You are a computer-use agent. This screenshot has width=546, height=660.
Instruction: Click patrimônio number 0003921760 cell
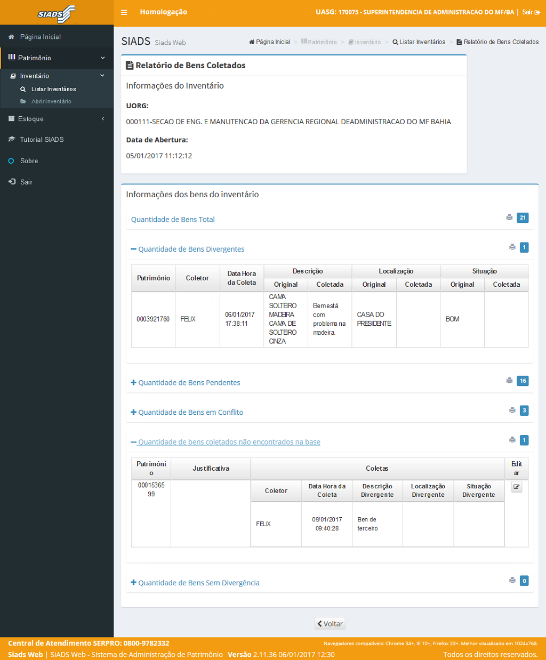pyautogui.click(x=153, y=319)
